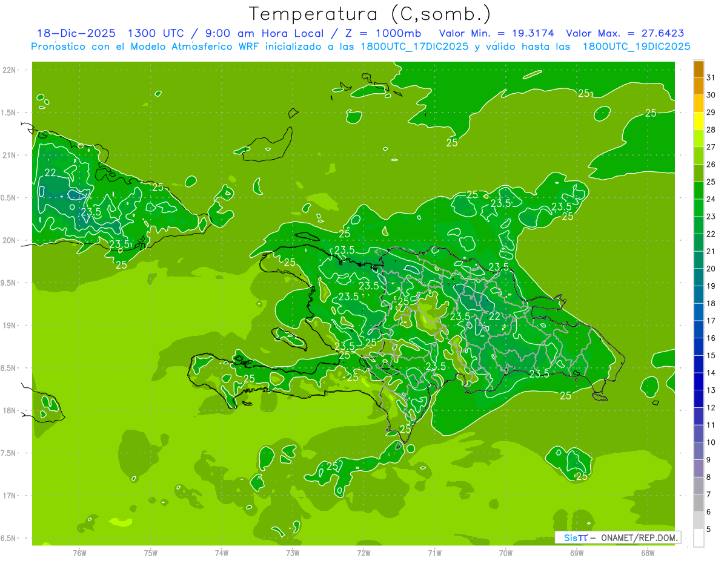The height and width of the screenshot is (561, 727).
Task: Click the color scale label "27"
Action: (711, 147)
